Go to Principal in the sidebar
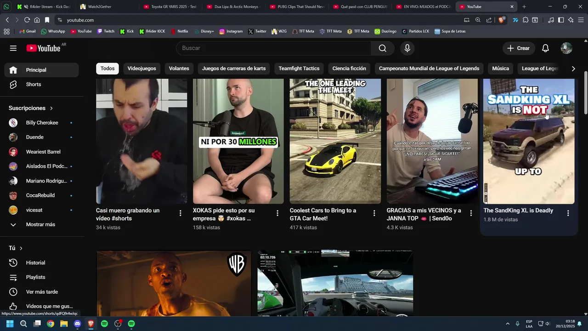The image size is (588, 331). [x=41, y=70]
